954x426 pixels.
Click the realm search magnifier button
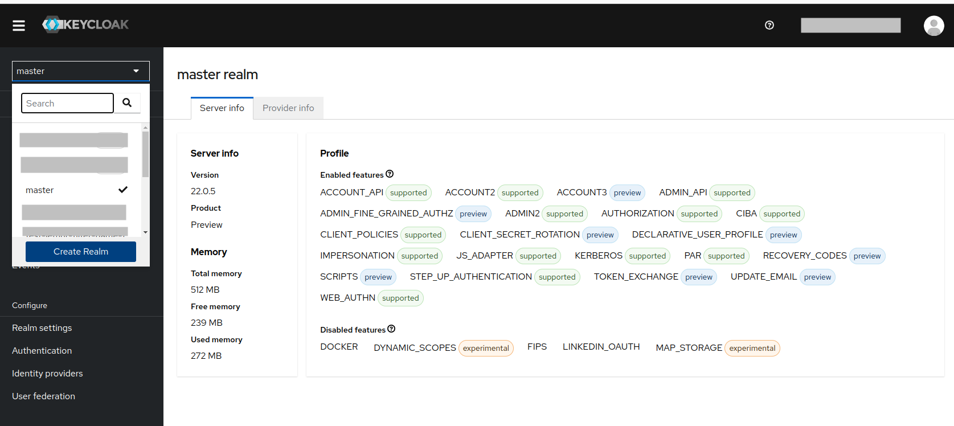(x=127, y=103)
